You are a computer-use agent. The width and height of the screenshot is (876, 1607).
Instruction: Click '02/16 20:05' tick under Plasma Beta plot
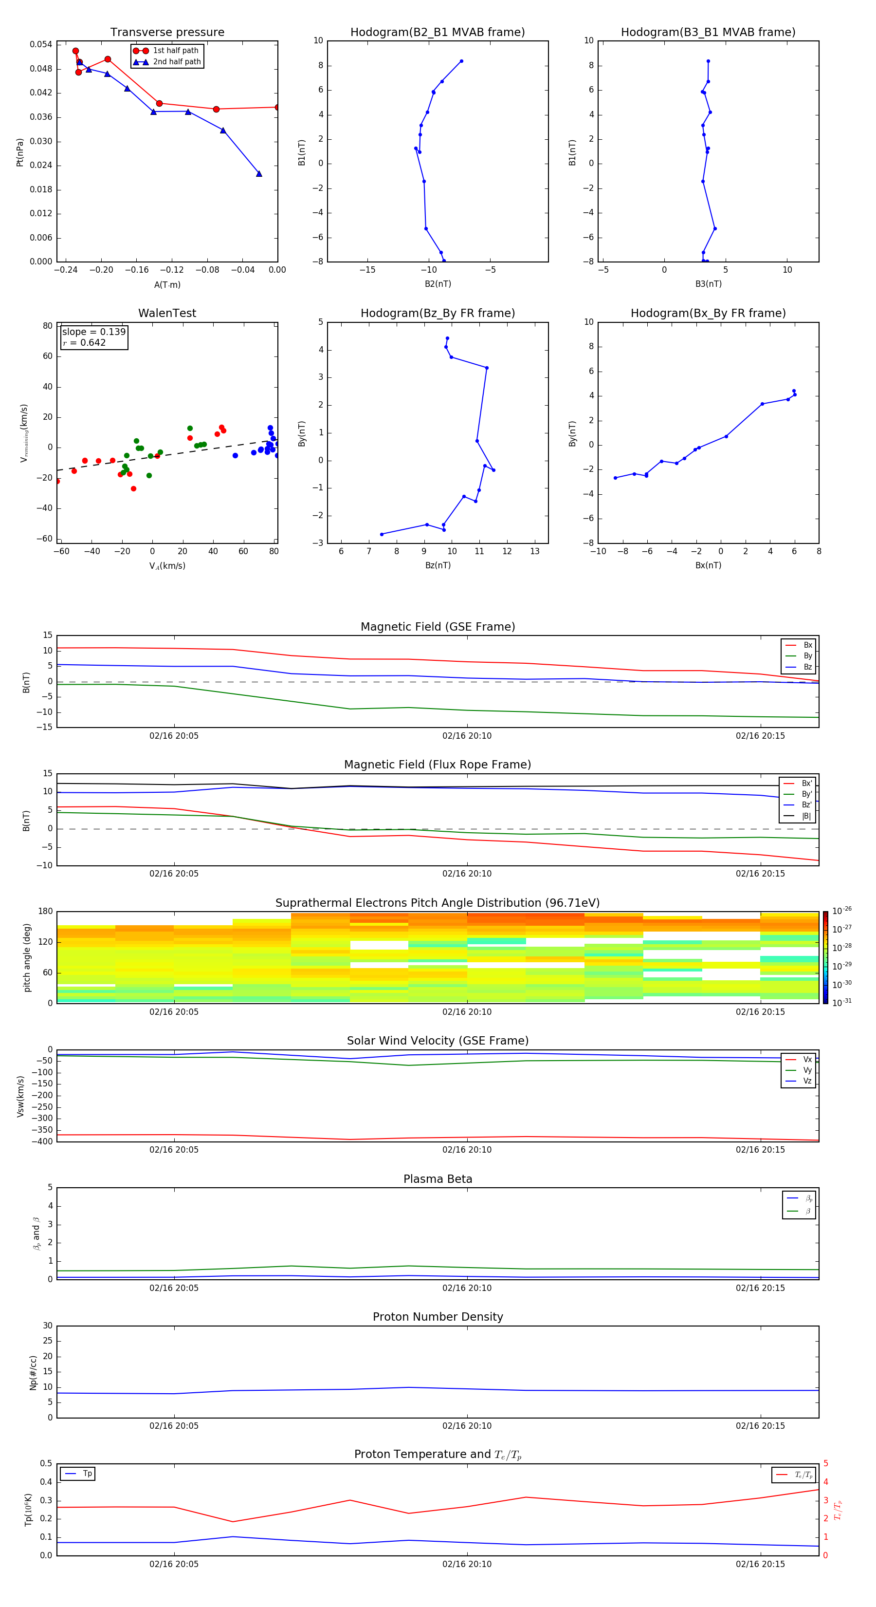(174, 1288)
